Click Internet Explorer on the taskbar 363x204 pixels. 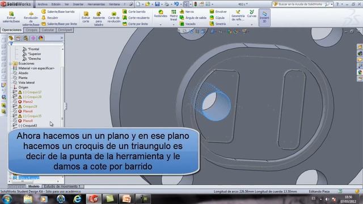tap(77, 199)
